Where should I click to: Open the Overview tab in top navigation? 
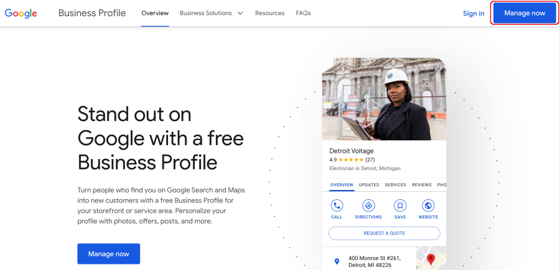(x=155, y=13)
